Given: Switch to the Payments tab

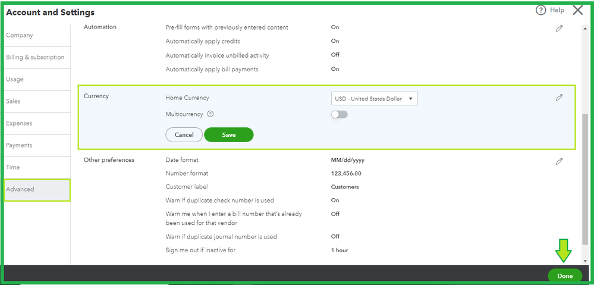Looking at the screenshot, I should [19, 145].
